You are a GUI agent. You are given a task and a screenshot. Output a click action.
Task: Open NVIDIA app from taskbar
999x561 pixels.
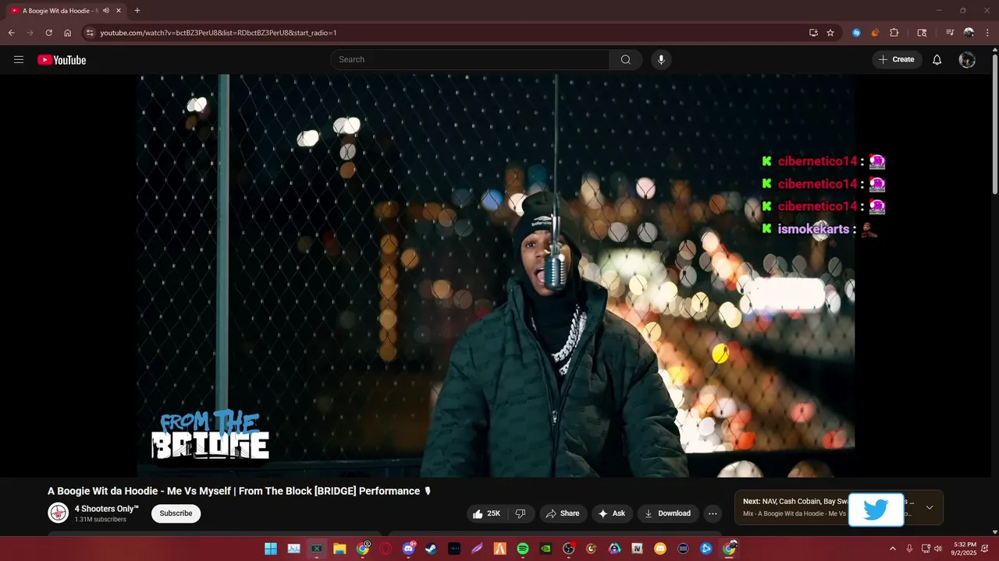pyautogui.click(x=546, y=549)
